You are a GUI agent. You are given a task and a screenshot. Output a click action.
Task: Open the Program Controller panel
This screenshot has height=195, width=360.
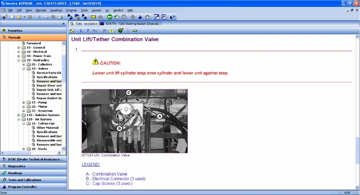click(33, 187)
